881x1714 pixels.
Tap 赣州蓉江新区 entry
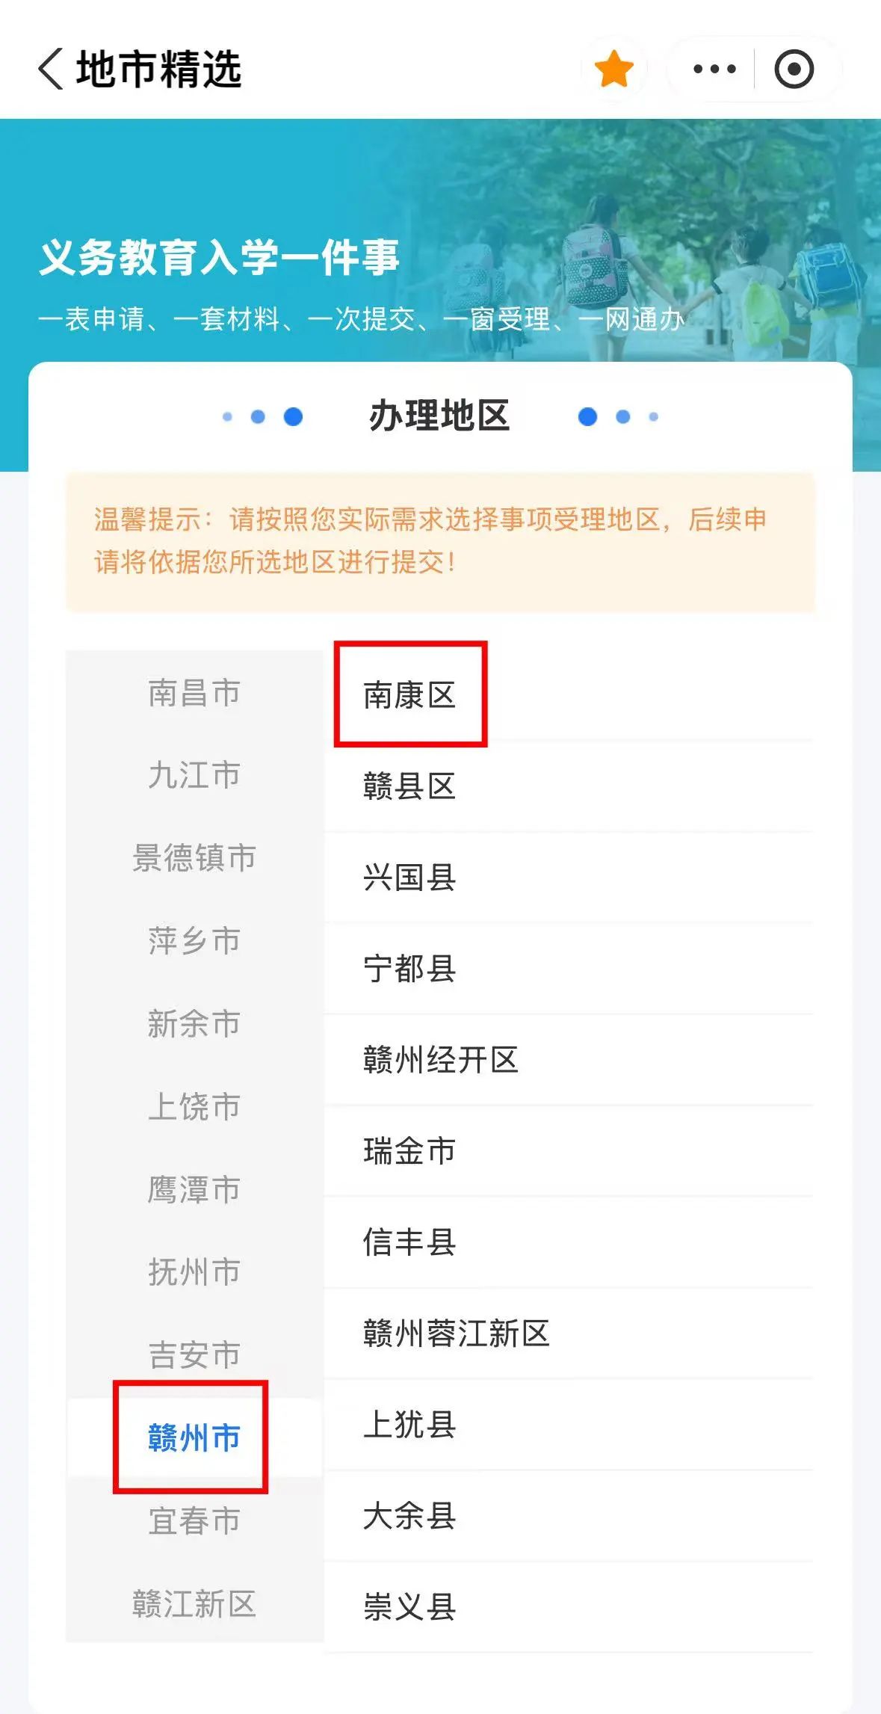point(456,1334)
